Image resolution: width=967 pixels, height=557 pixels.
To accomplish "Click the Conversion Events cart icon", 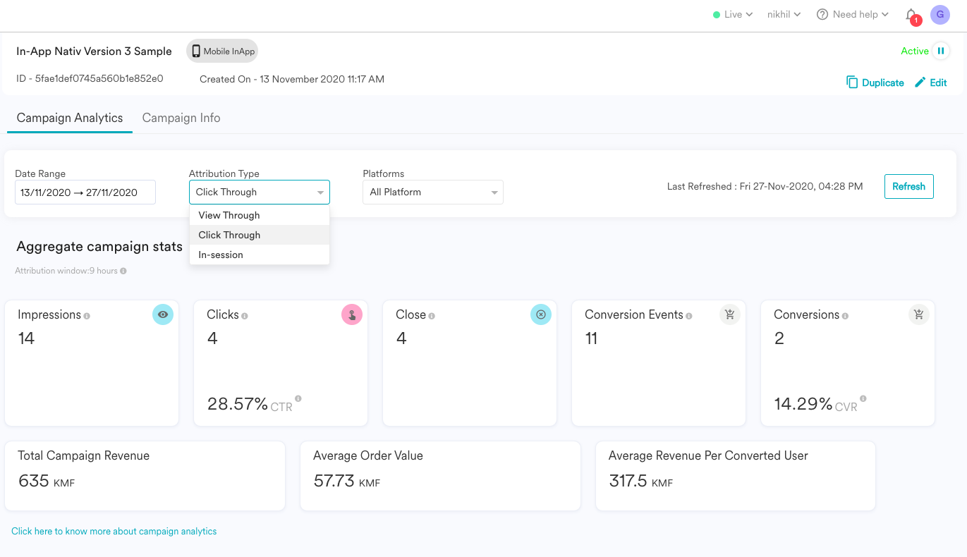I will tap(730, 314).
